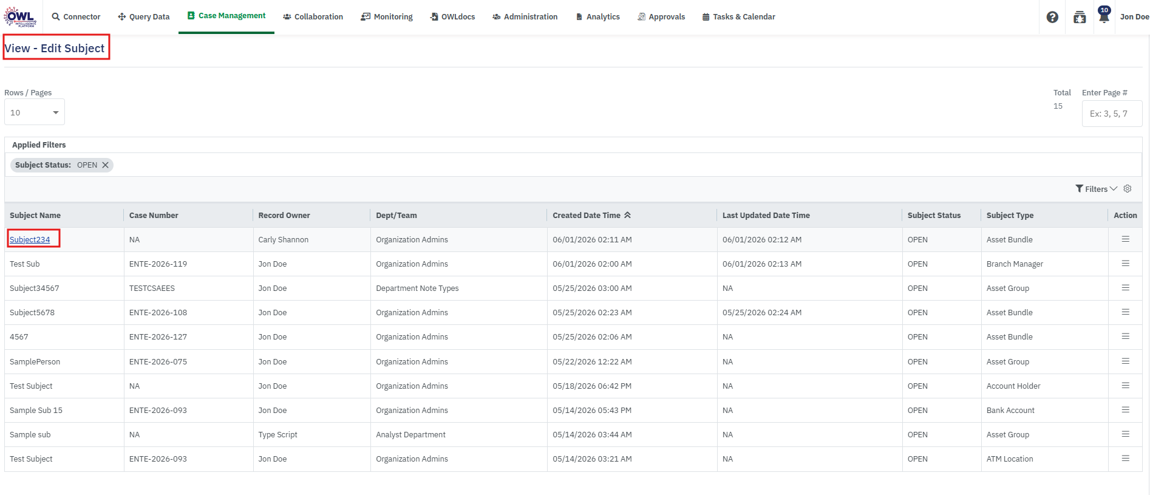1150x495 pixels.
Task: Open action menu for SamplePerson row
Action: pos(1125,361)
